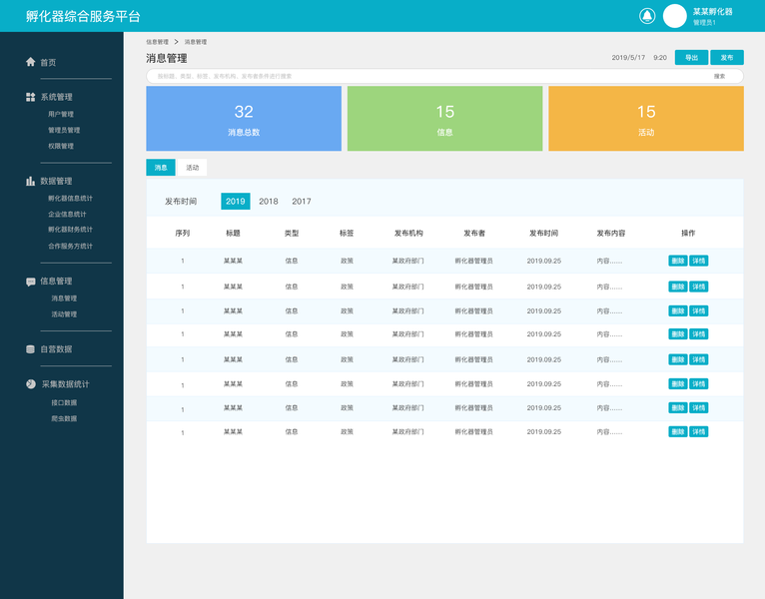Open 孵化器信息统计 in the sidebar

pyautogui.click(x=70, y=198)
